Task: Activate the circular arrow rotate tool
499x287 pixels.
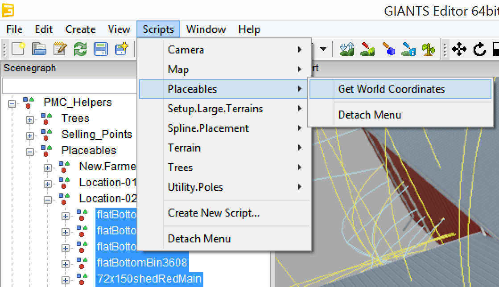Action: click(479, 49)
